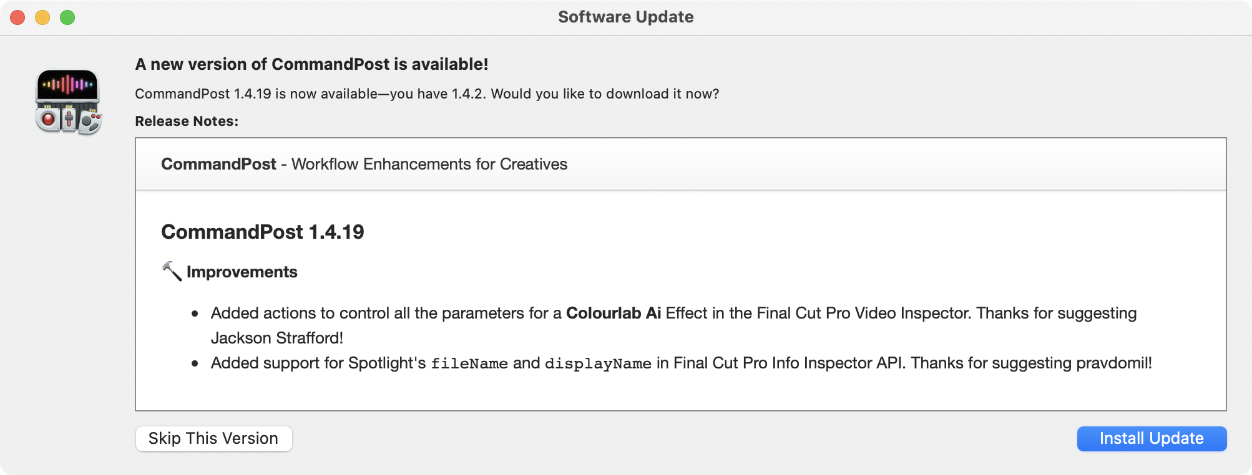Click the 'fileName' code text
Screen dimensions: 1252x475
(469, 363)
